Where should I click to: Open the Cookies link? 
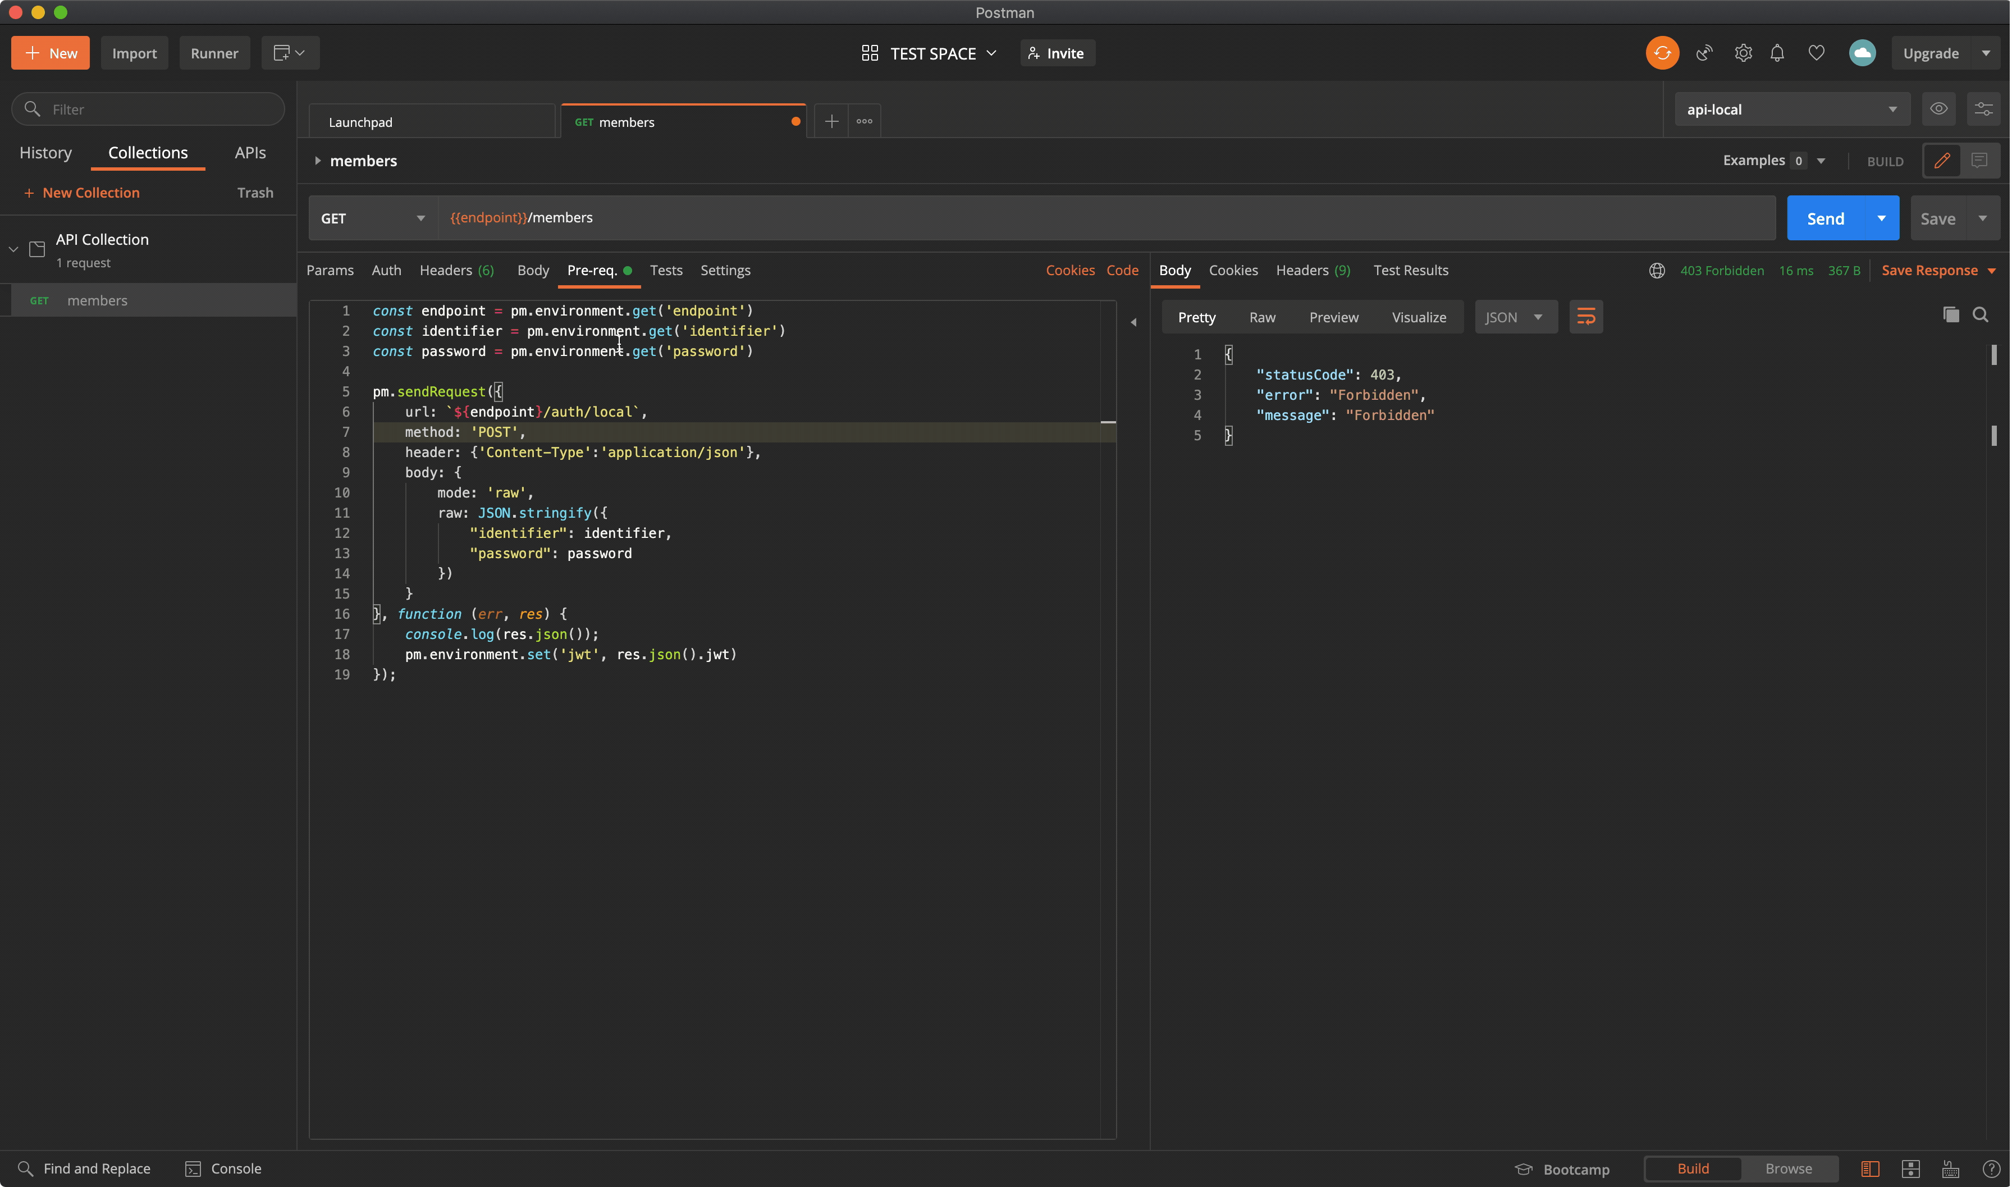tap(1069, 270)
